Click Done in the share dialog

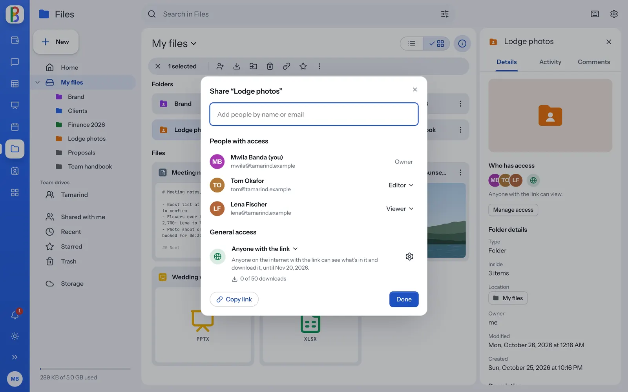[x=404, y=299]
